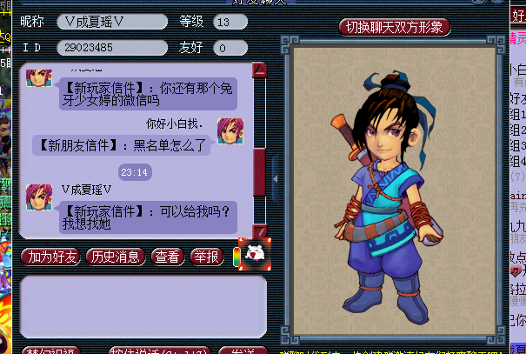Focus the message text input box

tap(143, 306)
